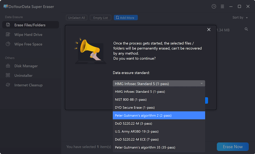The image size is (255, 154).
Task: Click the DoYourData Super Eraser logo
Action: click(x=6, y=6)
